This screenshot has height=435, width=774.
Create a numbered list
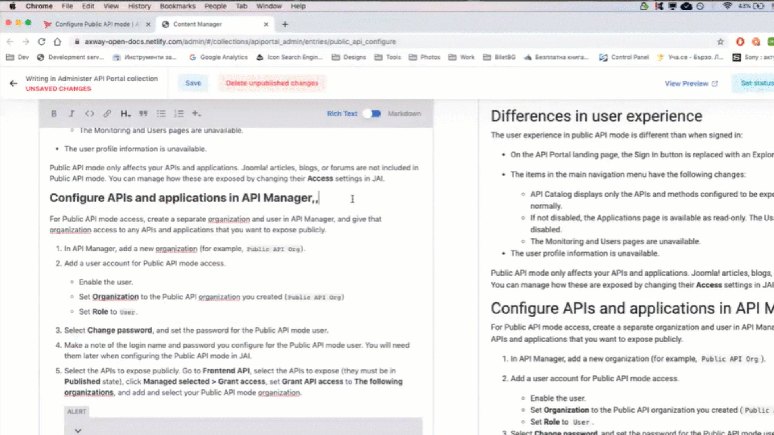(179, 114)
